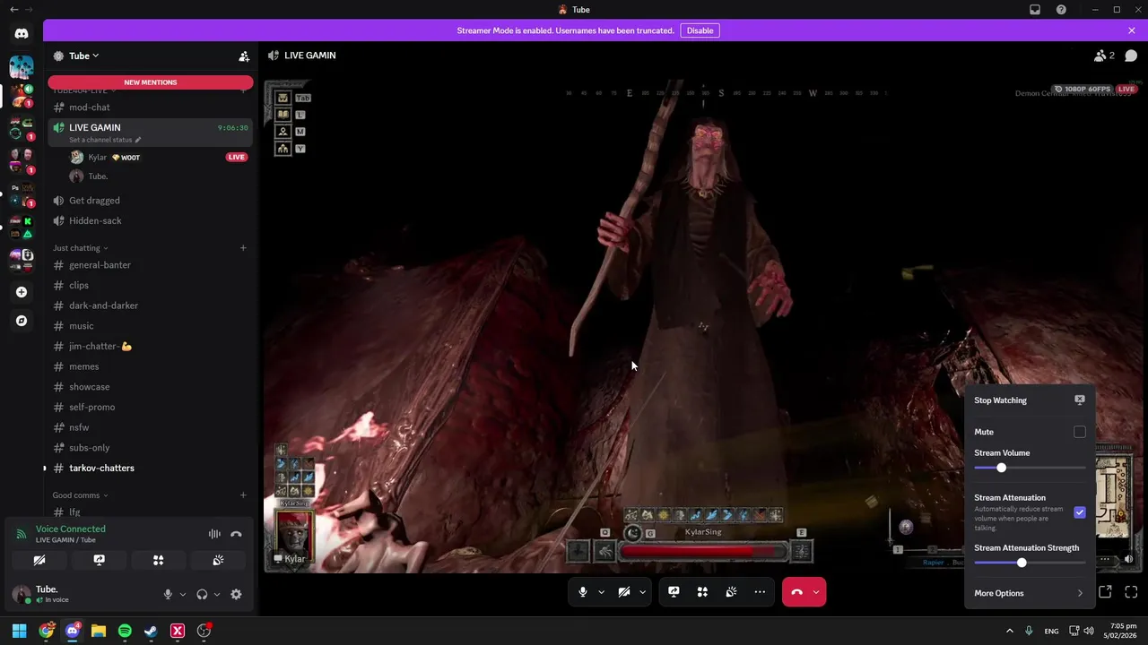Open Discord direct messages home icon
The height and width of the screenshot is (645, 1148).
tap(22, 33)
